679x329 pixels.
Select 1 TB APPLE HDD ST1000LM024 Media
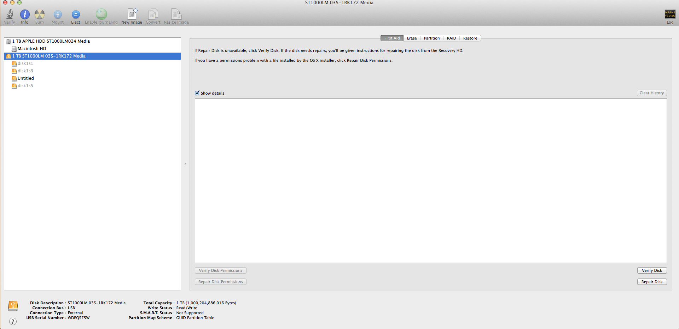pyautogui.click(x=93, y=41)
